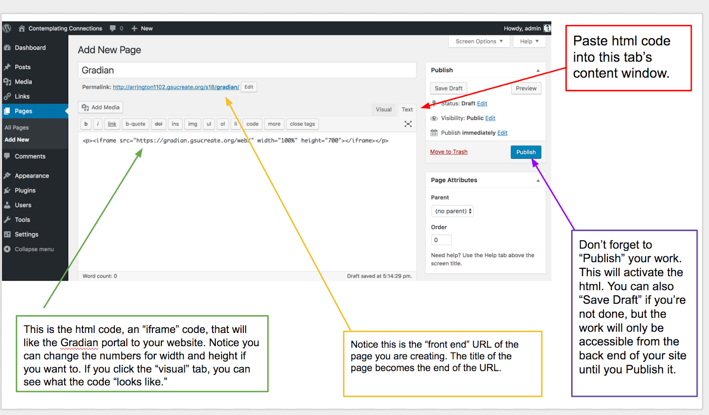Click the Links chain icon
Viewport: 709px width, 415px height.
7,96
